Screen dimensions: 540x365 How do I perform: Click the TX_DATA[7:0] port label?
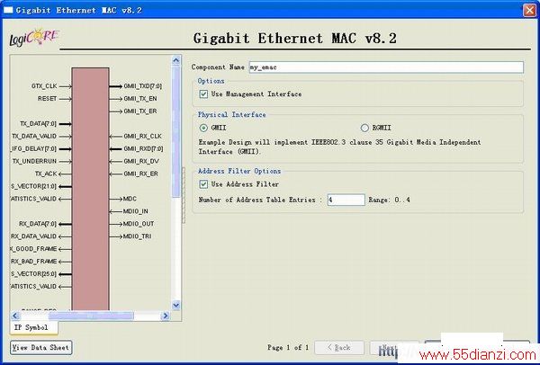click(38, 123)
